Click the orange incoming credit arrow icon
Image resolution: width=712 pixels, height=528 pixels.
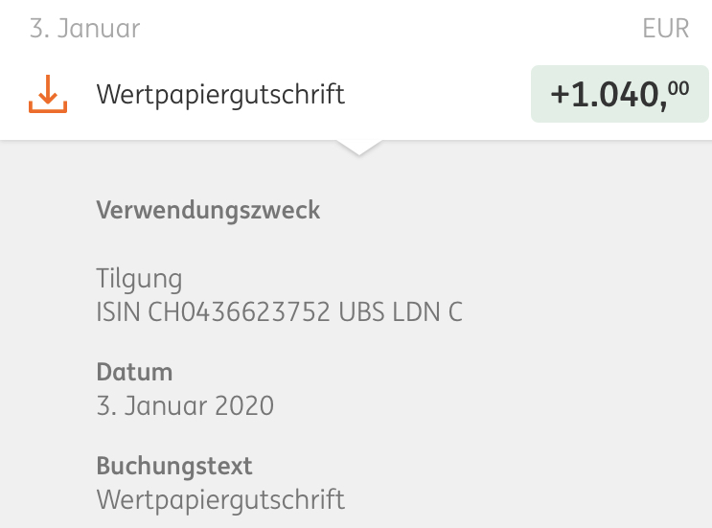coord(48,95)
